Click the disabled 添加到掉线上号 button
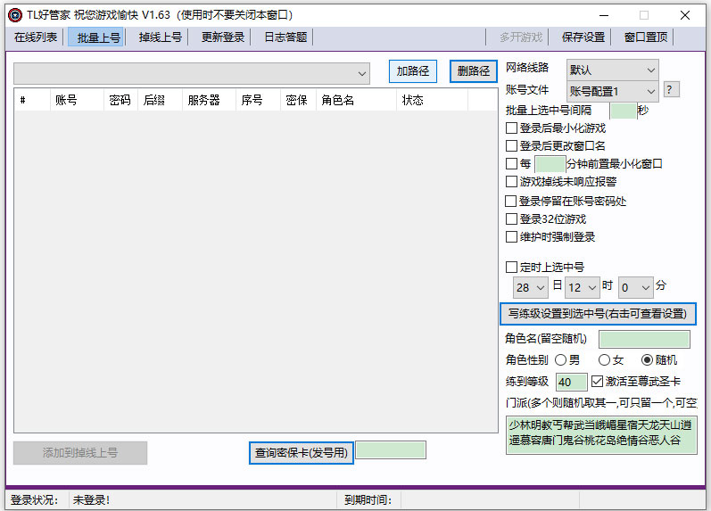 coord(80,453)
